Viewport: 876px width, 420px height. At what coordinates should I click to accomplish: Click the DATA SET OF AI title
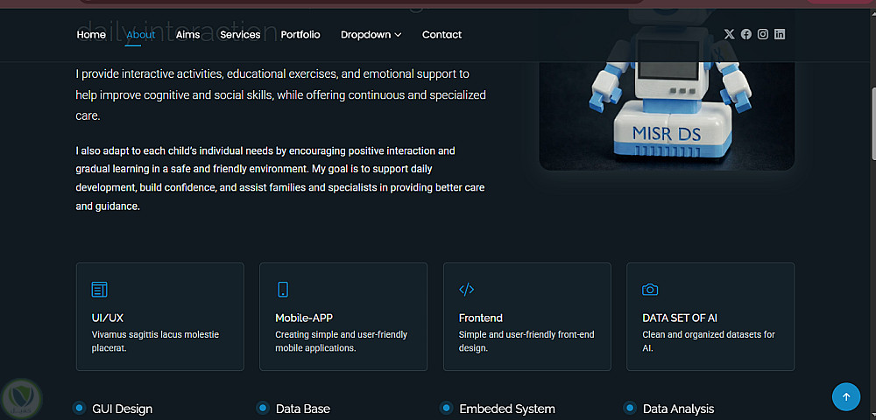[x=680, y=318]
